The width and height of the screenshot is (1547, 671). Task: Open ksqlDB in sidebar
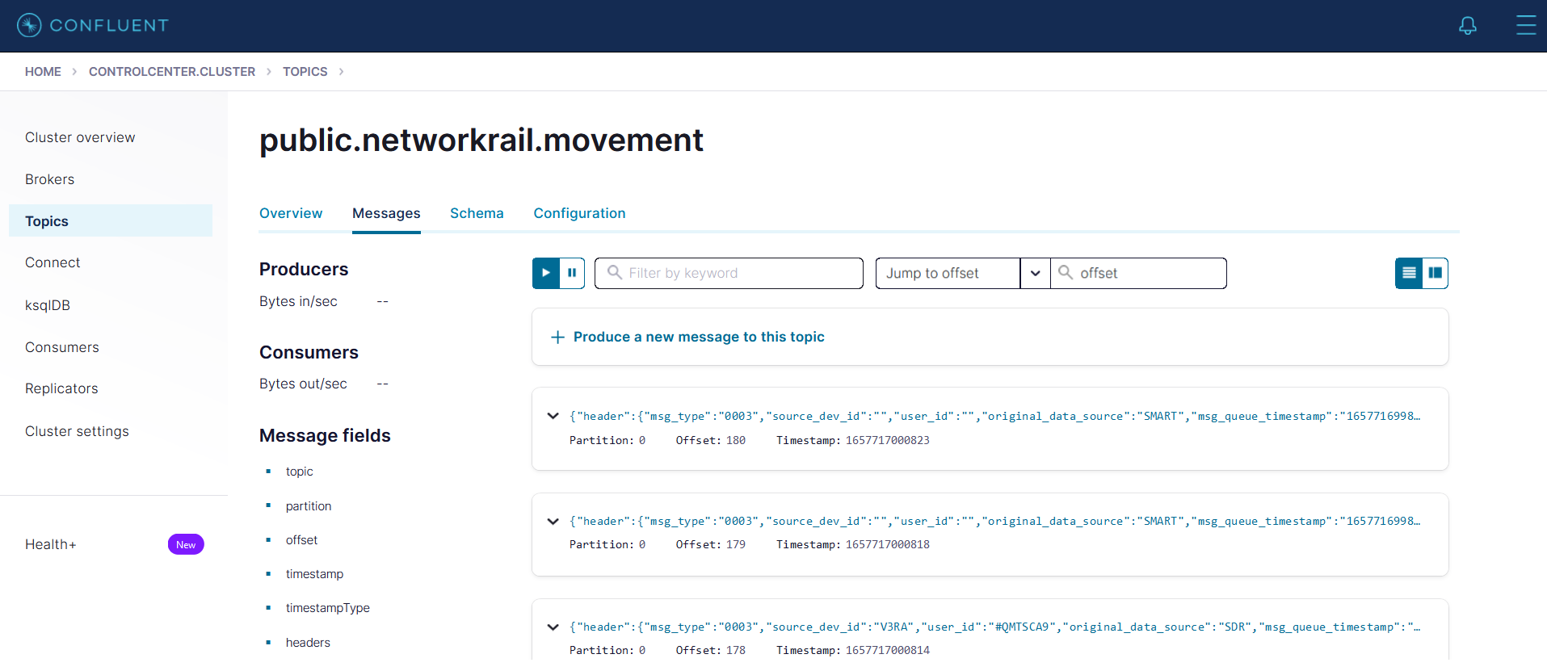click(x=48, y=305)
